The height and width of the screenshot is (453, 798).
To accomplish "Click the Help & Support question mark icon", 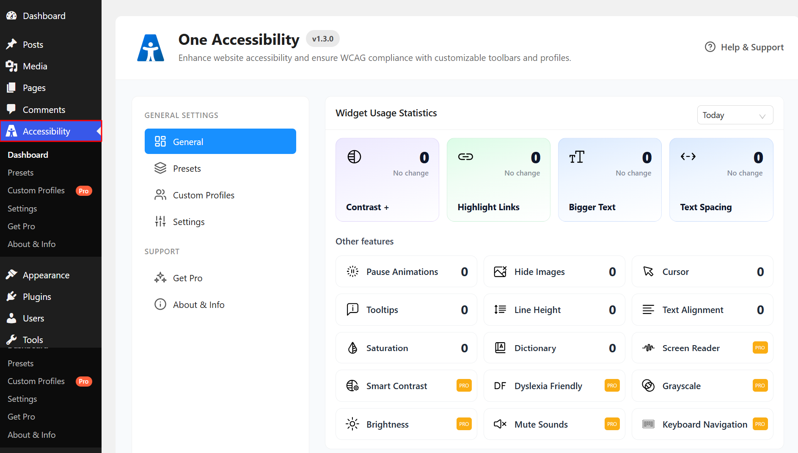I will pos(710,47).
